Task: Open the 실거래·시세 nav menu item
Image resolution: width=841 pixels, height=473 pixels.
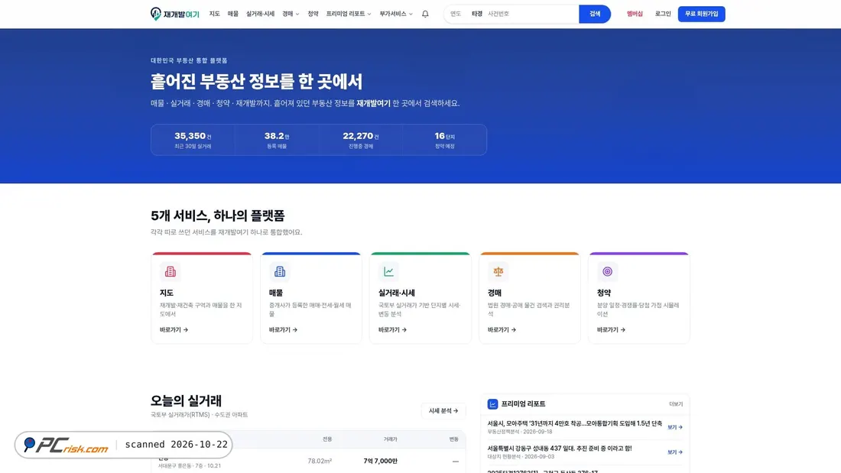Action: click(260, 14)
